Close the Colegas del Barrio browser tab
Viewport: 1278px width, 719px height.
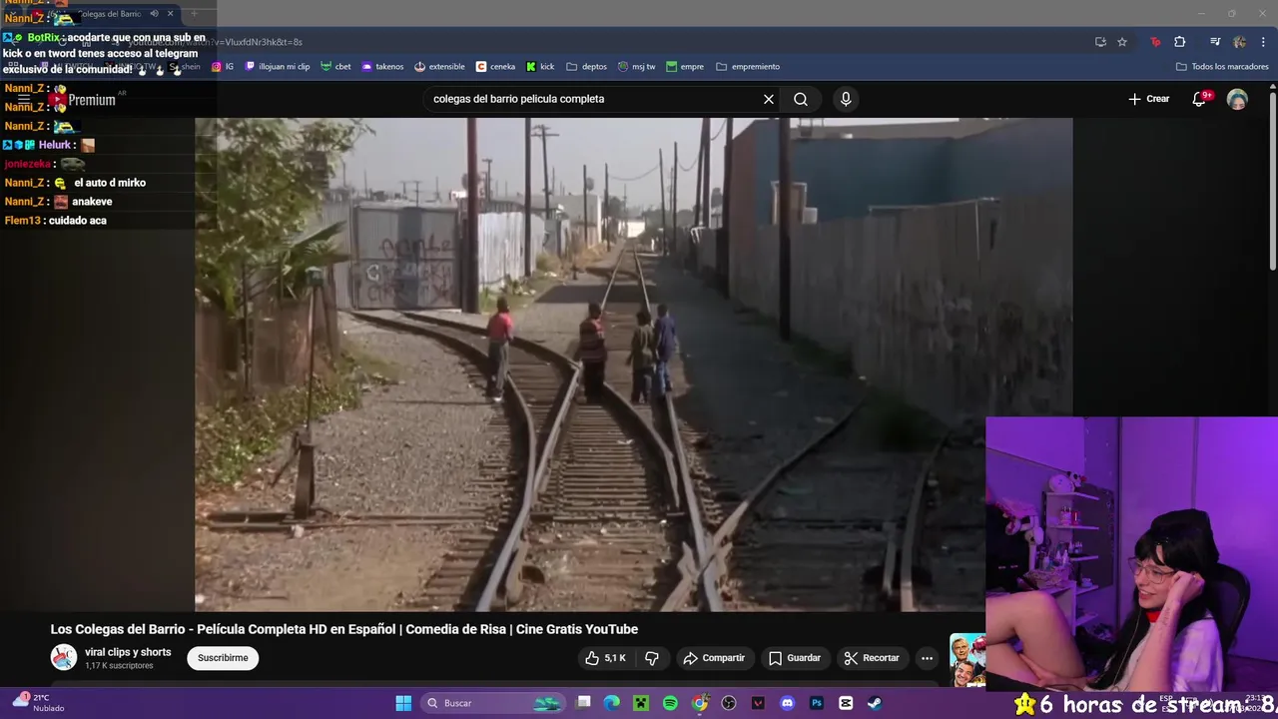pyautogui.click(x=170, y=14)
